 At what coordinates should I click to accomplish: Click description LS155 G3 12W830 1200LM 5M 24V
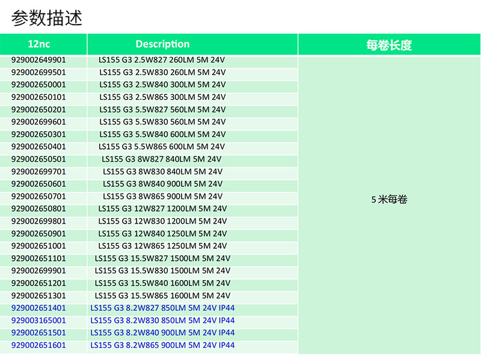[x=162, y=221]
